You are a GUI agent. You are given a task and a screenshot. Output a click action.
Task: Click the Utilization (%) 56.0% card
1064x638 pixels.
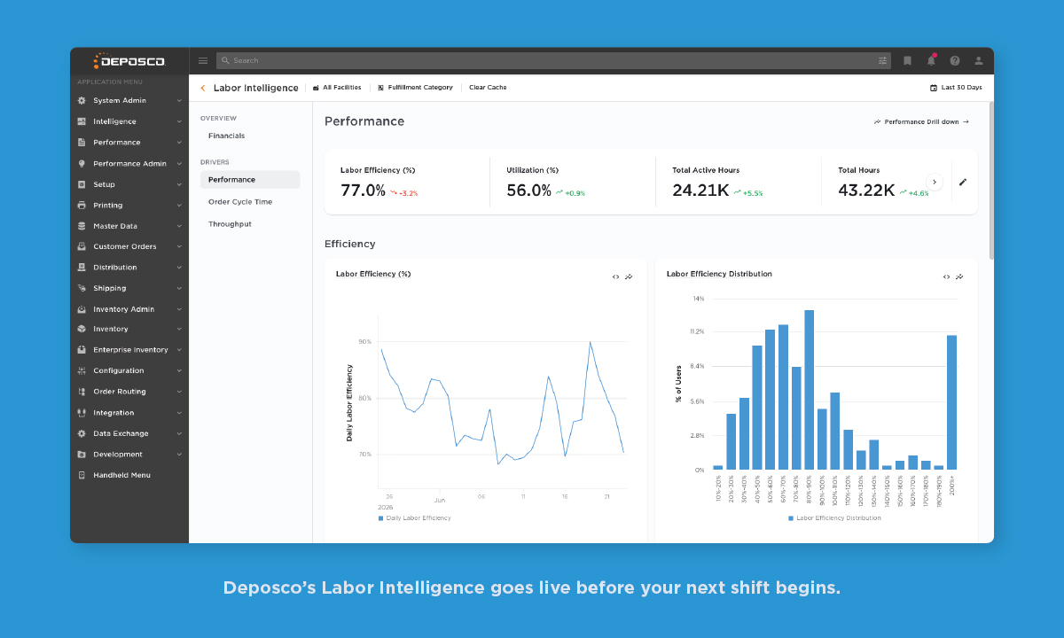(x=572, y=183)
